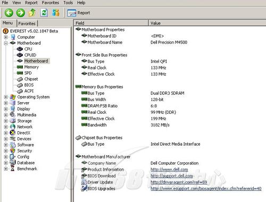Expand the Network tree node
Screen dimensions: 266x202
(x=6, y=127)
